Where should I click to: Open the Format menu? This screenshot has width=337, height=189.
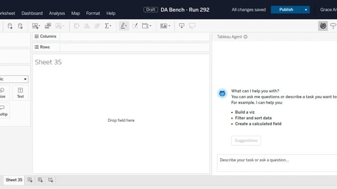93,13
